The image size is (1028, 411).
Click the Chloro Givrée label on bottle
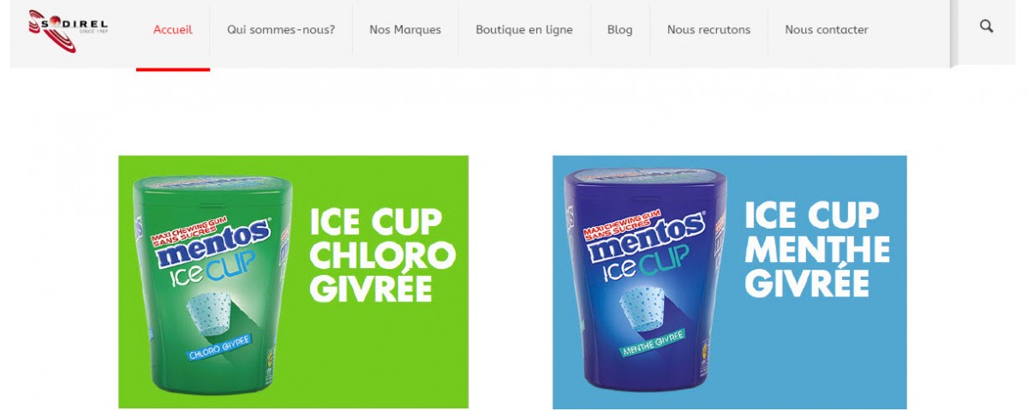coord(218,346)
